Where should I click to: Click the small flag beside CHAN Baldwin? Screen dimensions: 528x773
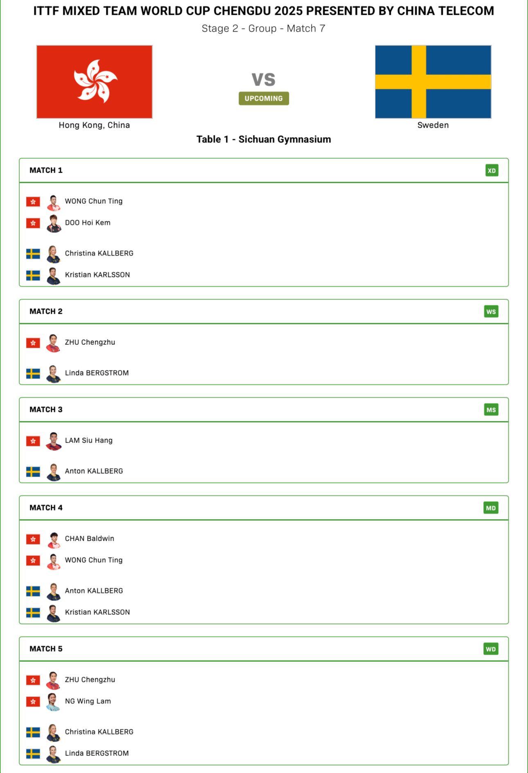tap(33, 539)
